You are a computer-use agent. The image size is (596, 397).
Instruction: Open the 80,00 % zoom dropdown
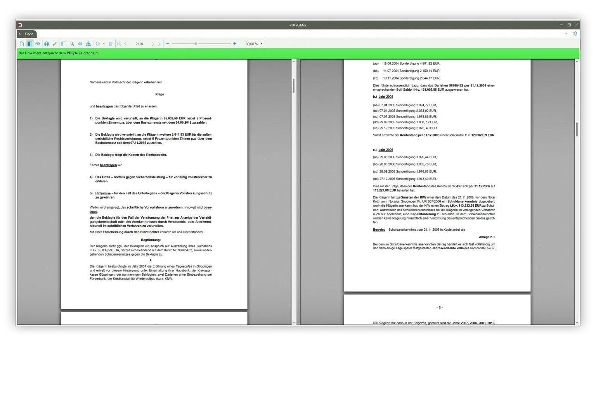point(262,44)
